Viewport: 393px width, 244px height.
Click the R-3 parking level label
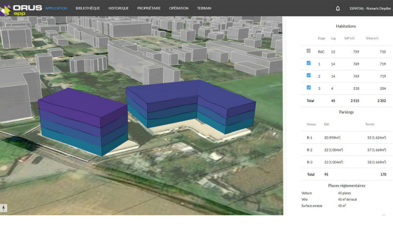[x=309, y=162]
